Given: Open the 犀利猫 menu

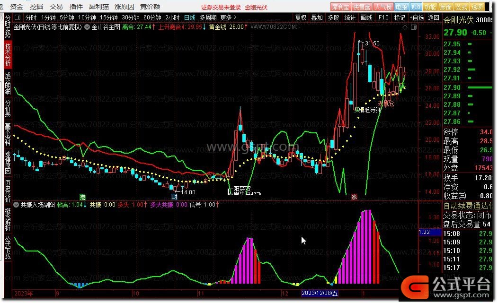Looking at the screenshot, I should 99,6.
